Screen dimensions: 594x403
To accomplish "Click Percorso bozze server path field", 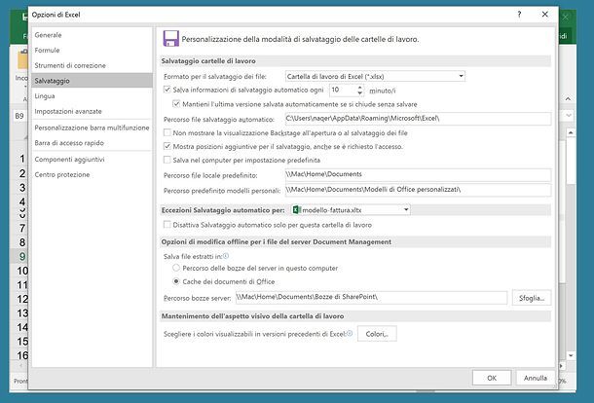I will [x=371, y=297].
